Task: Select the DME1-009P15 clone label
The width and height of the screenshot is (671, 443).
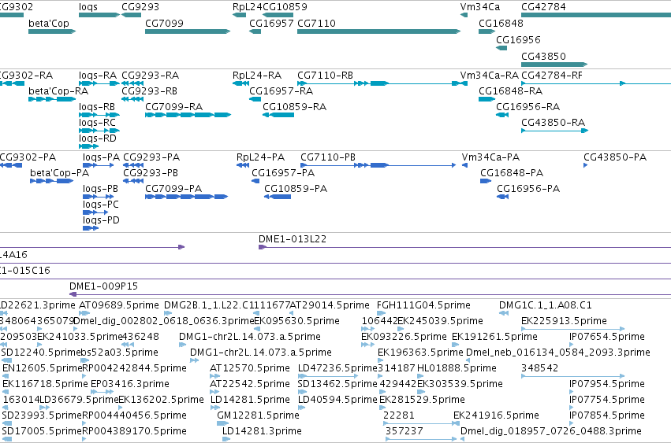Action: coord(103,286)
